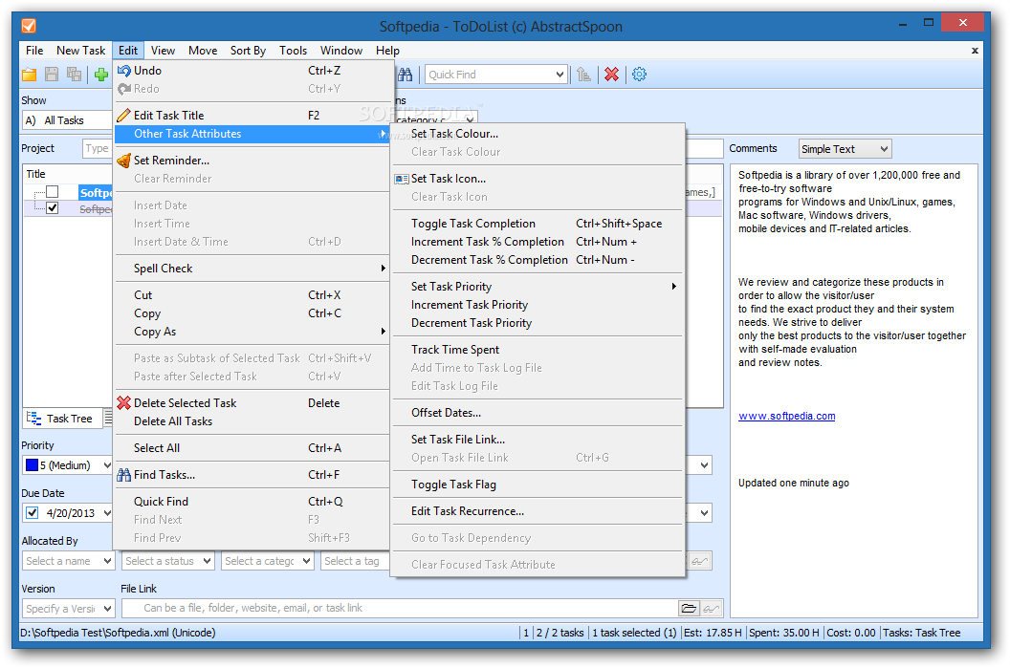
Task: Expand the Quick Find dropdown
Action: click(560, 75)
